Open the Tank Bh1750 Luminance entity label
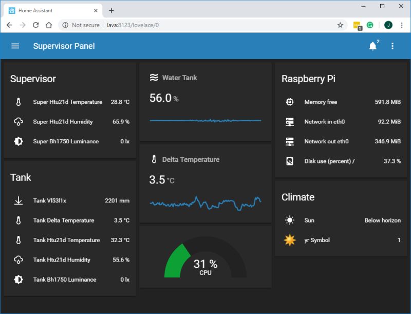Image resolution: width=411 pixels, height=314 pixels. (65, 280)
